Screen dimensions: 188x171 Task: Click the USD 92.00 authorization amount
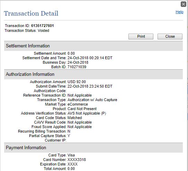(77, 82)
